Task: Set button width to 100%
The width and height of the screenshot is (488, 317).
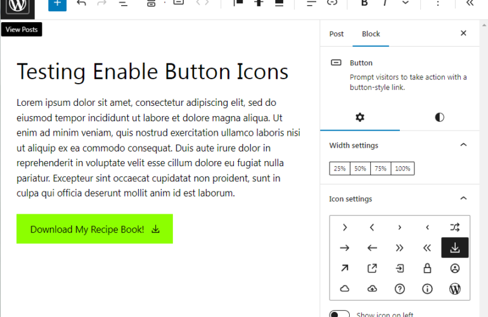Action: point(402,169)
